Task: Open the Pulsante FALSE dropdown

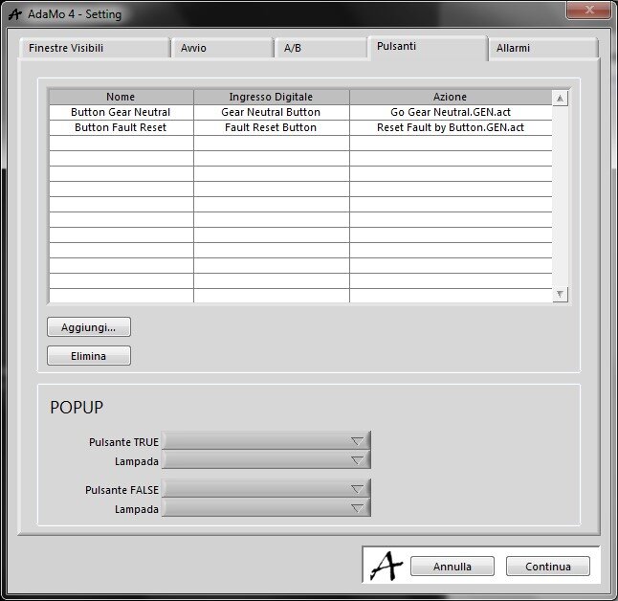Action: pyautogui.click(x=266, y=489)
